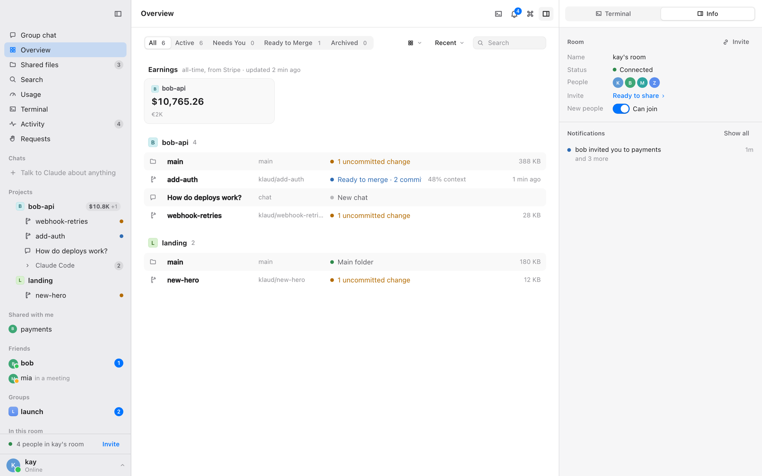
Task: Toggle the Can join switch
Action: pos(621,109)
